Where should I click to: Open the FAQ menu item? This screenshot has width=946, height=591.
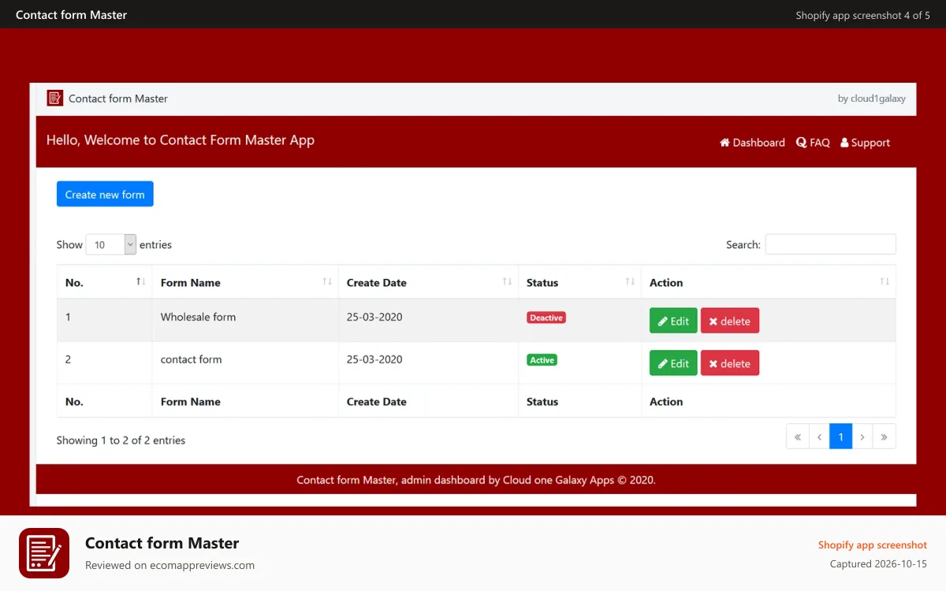[813, 143]
